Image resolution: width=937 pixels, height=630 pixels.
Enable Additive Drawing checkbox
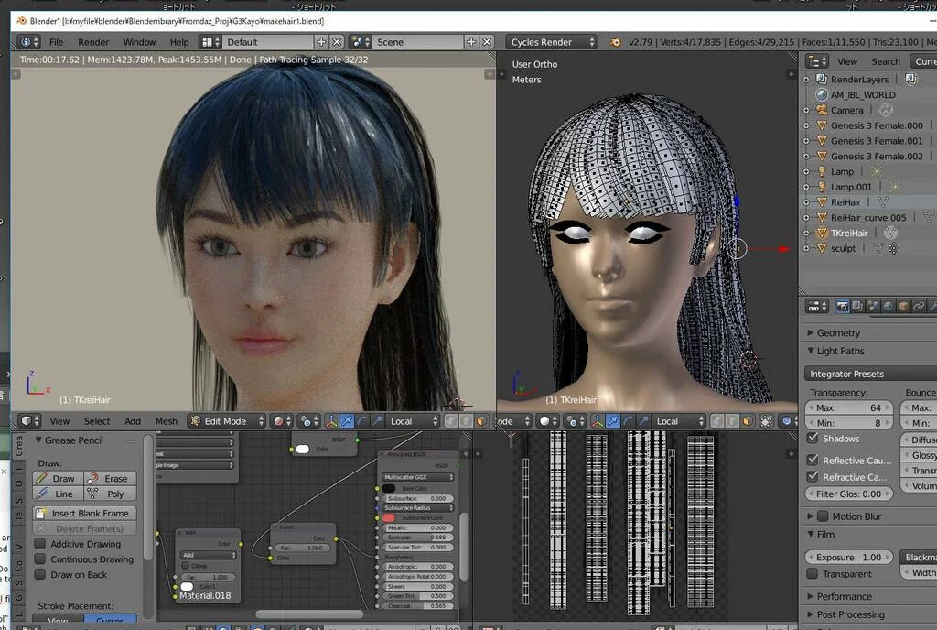[40, 544]
